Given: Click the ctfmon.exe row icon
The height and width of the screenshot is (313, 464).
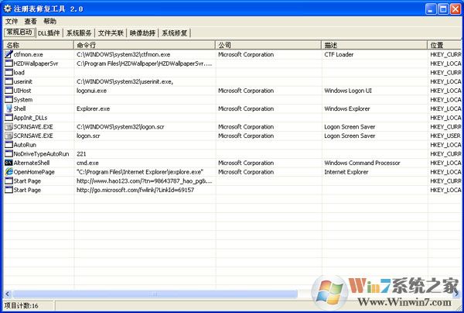Looking at the screenshot, I should tap(9, 54).
